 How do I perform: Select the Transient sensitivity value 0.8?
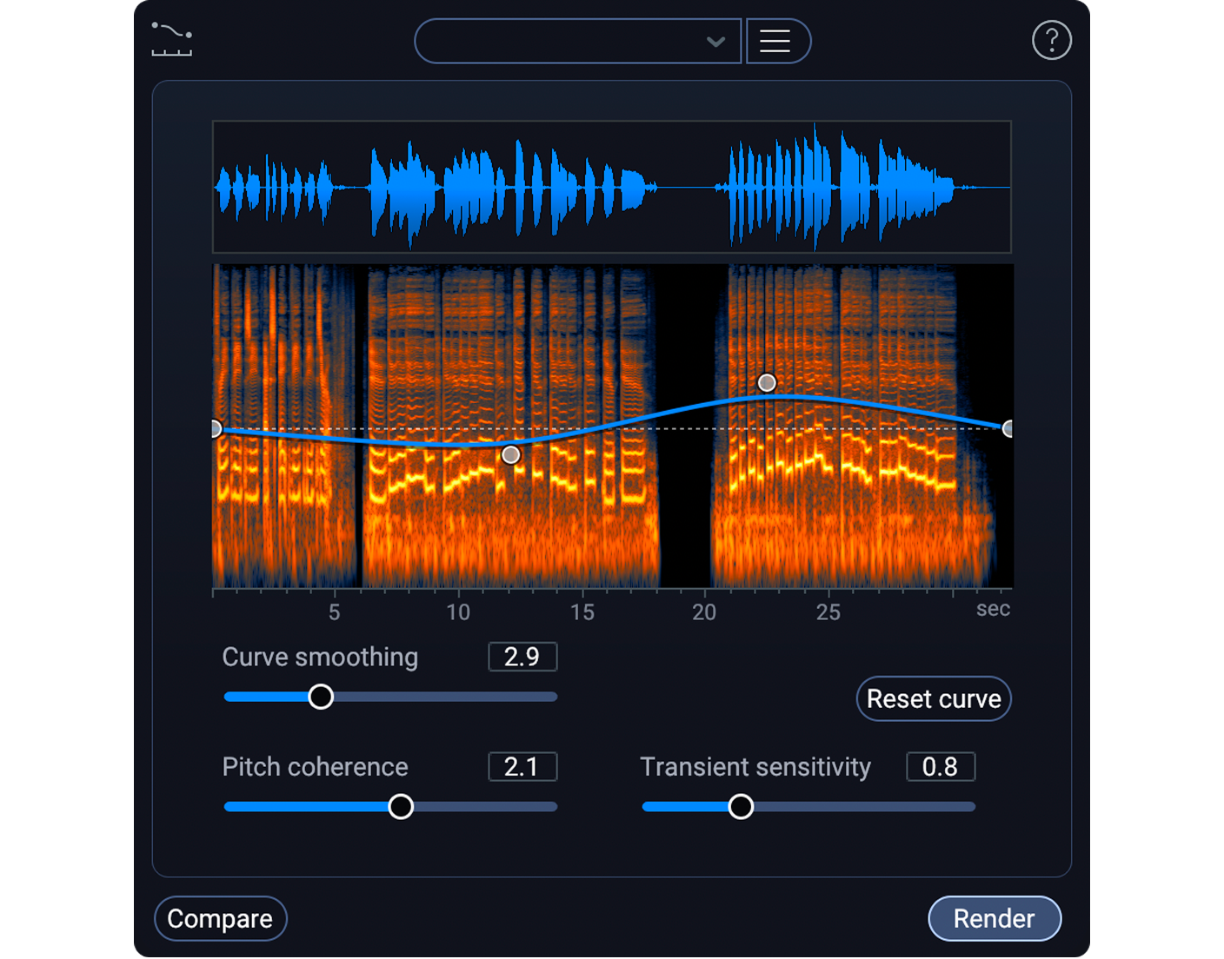point(940,766)
